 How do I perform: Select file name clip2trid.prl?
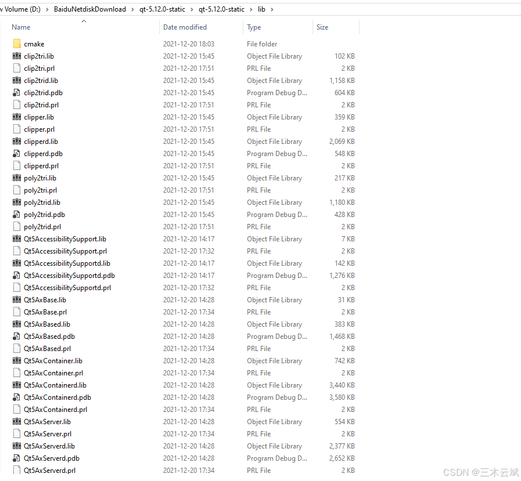pyautogui.click(x=41, y=105)
